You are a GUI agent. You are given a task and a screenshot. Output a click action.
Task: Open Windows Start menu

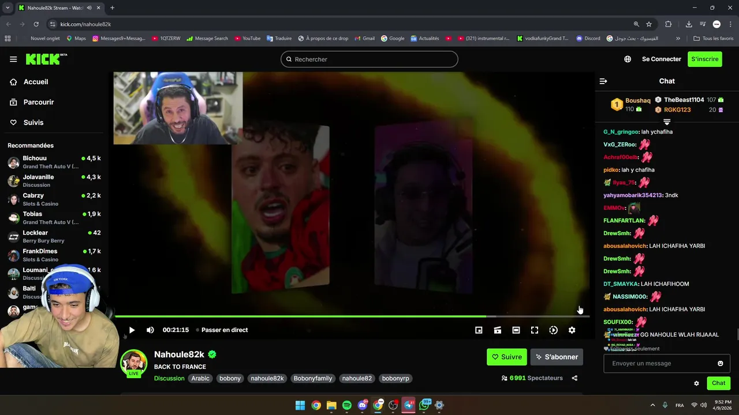pyautogui.click(x=300, y=405)
